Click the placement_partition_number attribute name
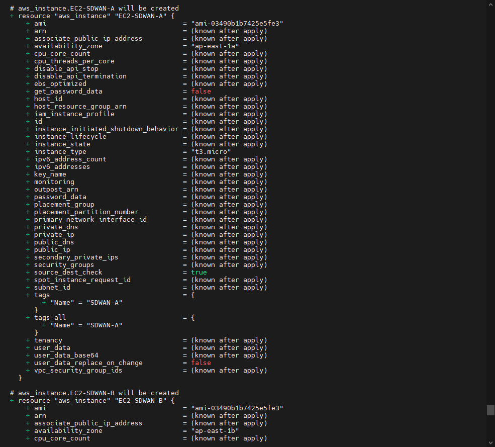495x447 pixels. coord(86,212)
